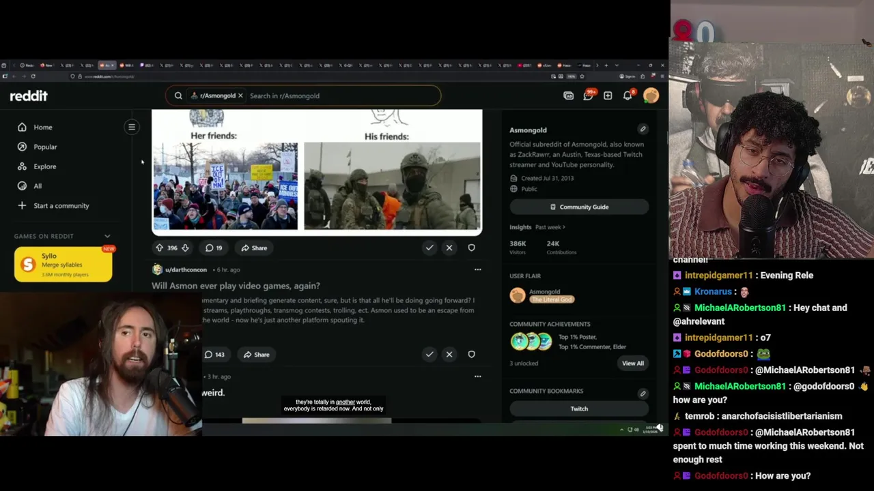Edit community bookmarks with the pencil icon
Screen dimensions: 874x491
pyautogui.click(x=643, y=393)
